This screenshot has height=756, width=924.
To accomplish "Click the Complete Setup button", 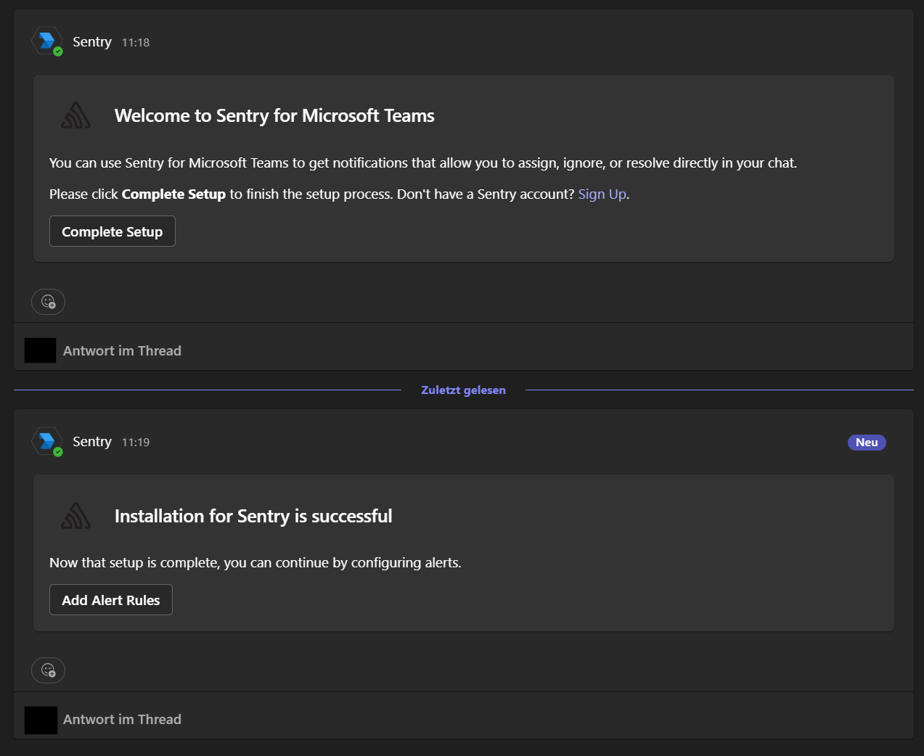I will point(113,231).
